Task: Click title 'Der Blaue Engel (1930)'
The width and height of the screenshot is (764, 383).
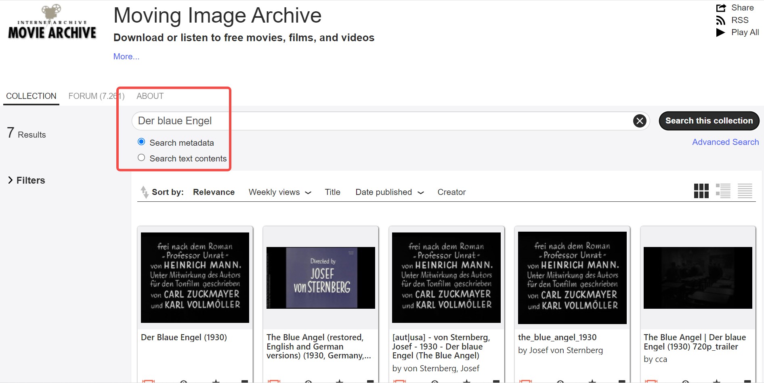Action: (x=184, y=337)
